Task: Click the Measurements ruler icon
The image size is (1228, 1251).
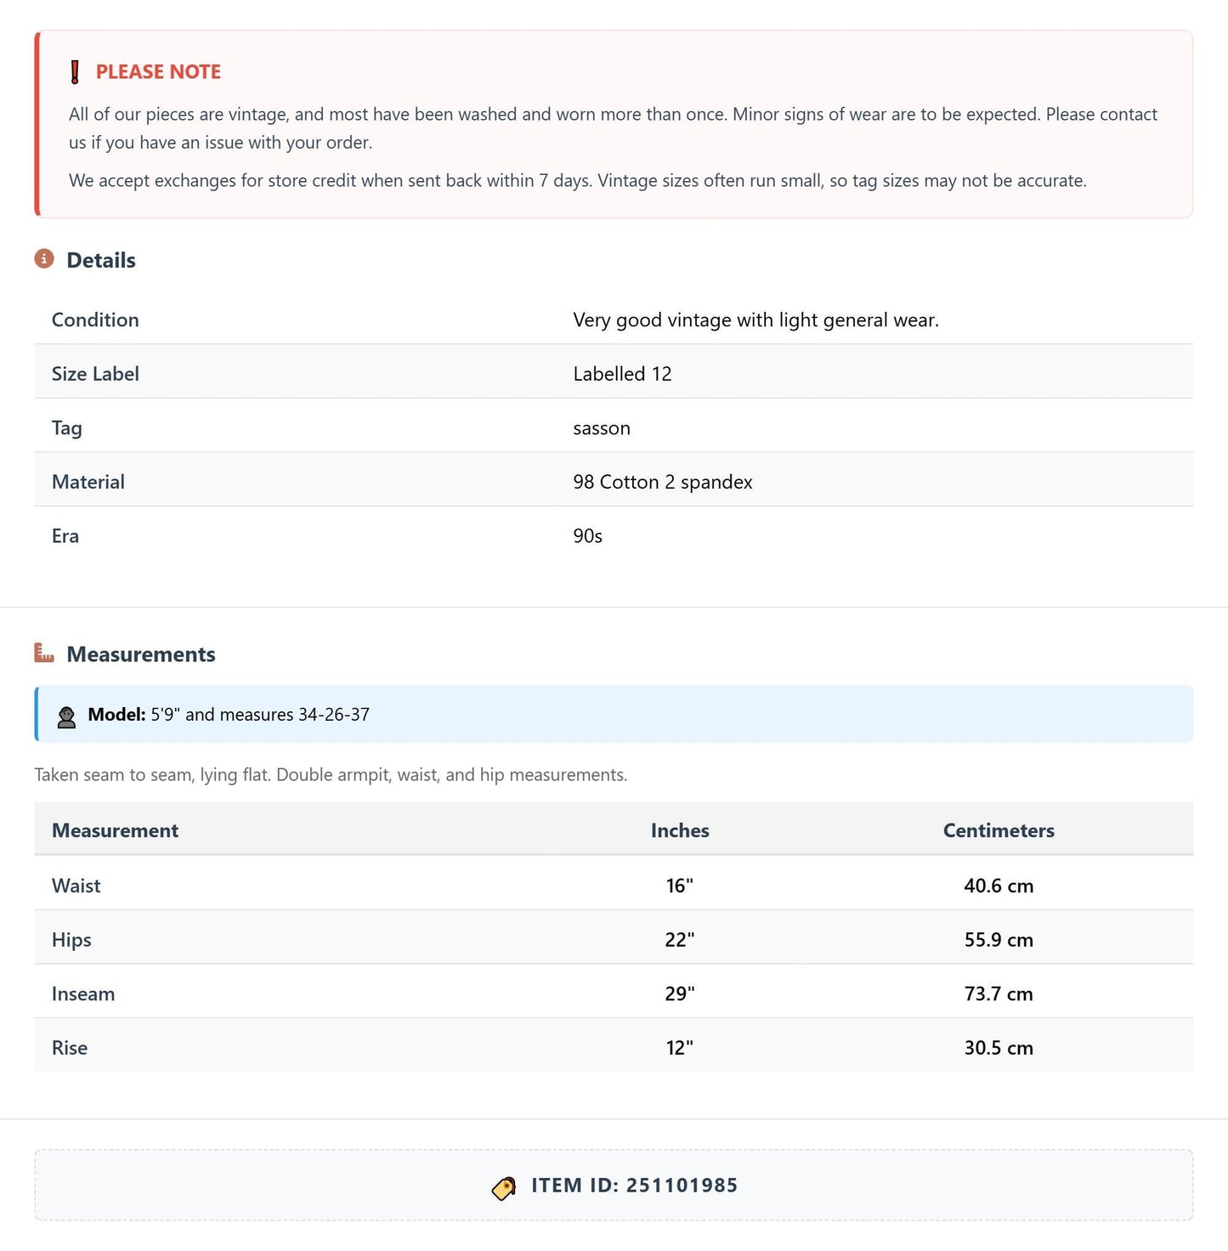Action: (44, 653)
